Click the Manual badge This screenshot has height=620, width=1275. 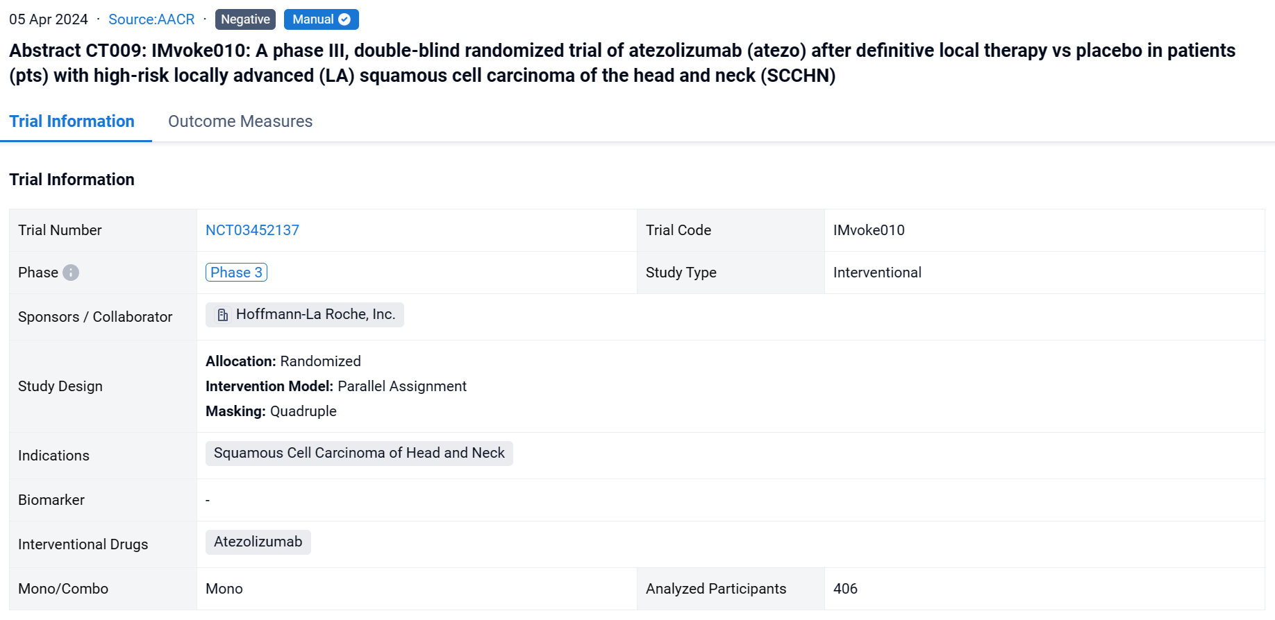pos(313,19)
